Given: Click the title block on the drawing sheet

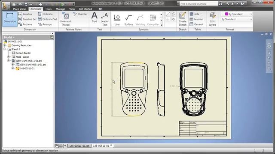Looking at the screenshot, I should click(x=202, y=128).
